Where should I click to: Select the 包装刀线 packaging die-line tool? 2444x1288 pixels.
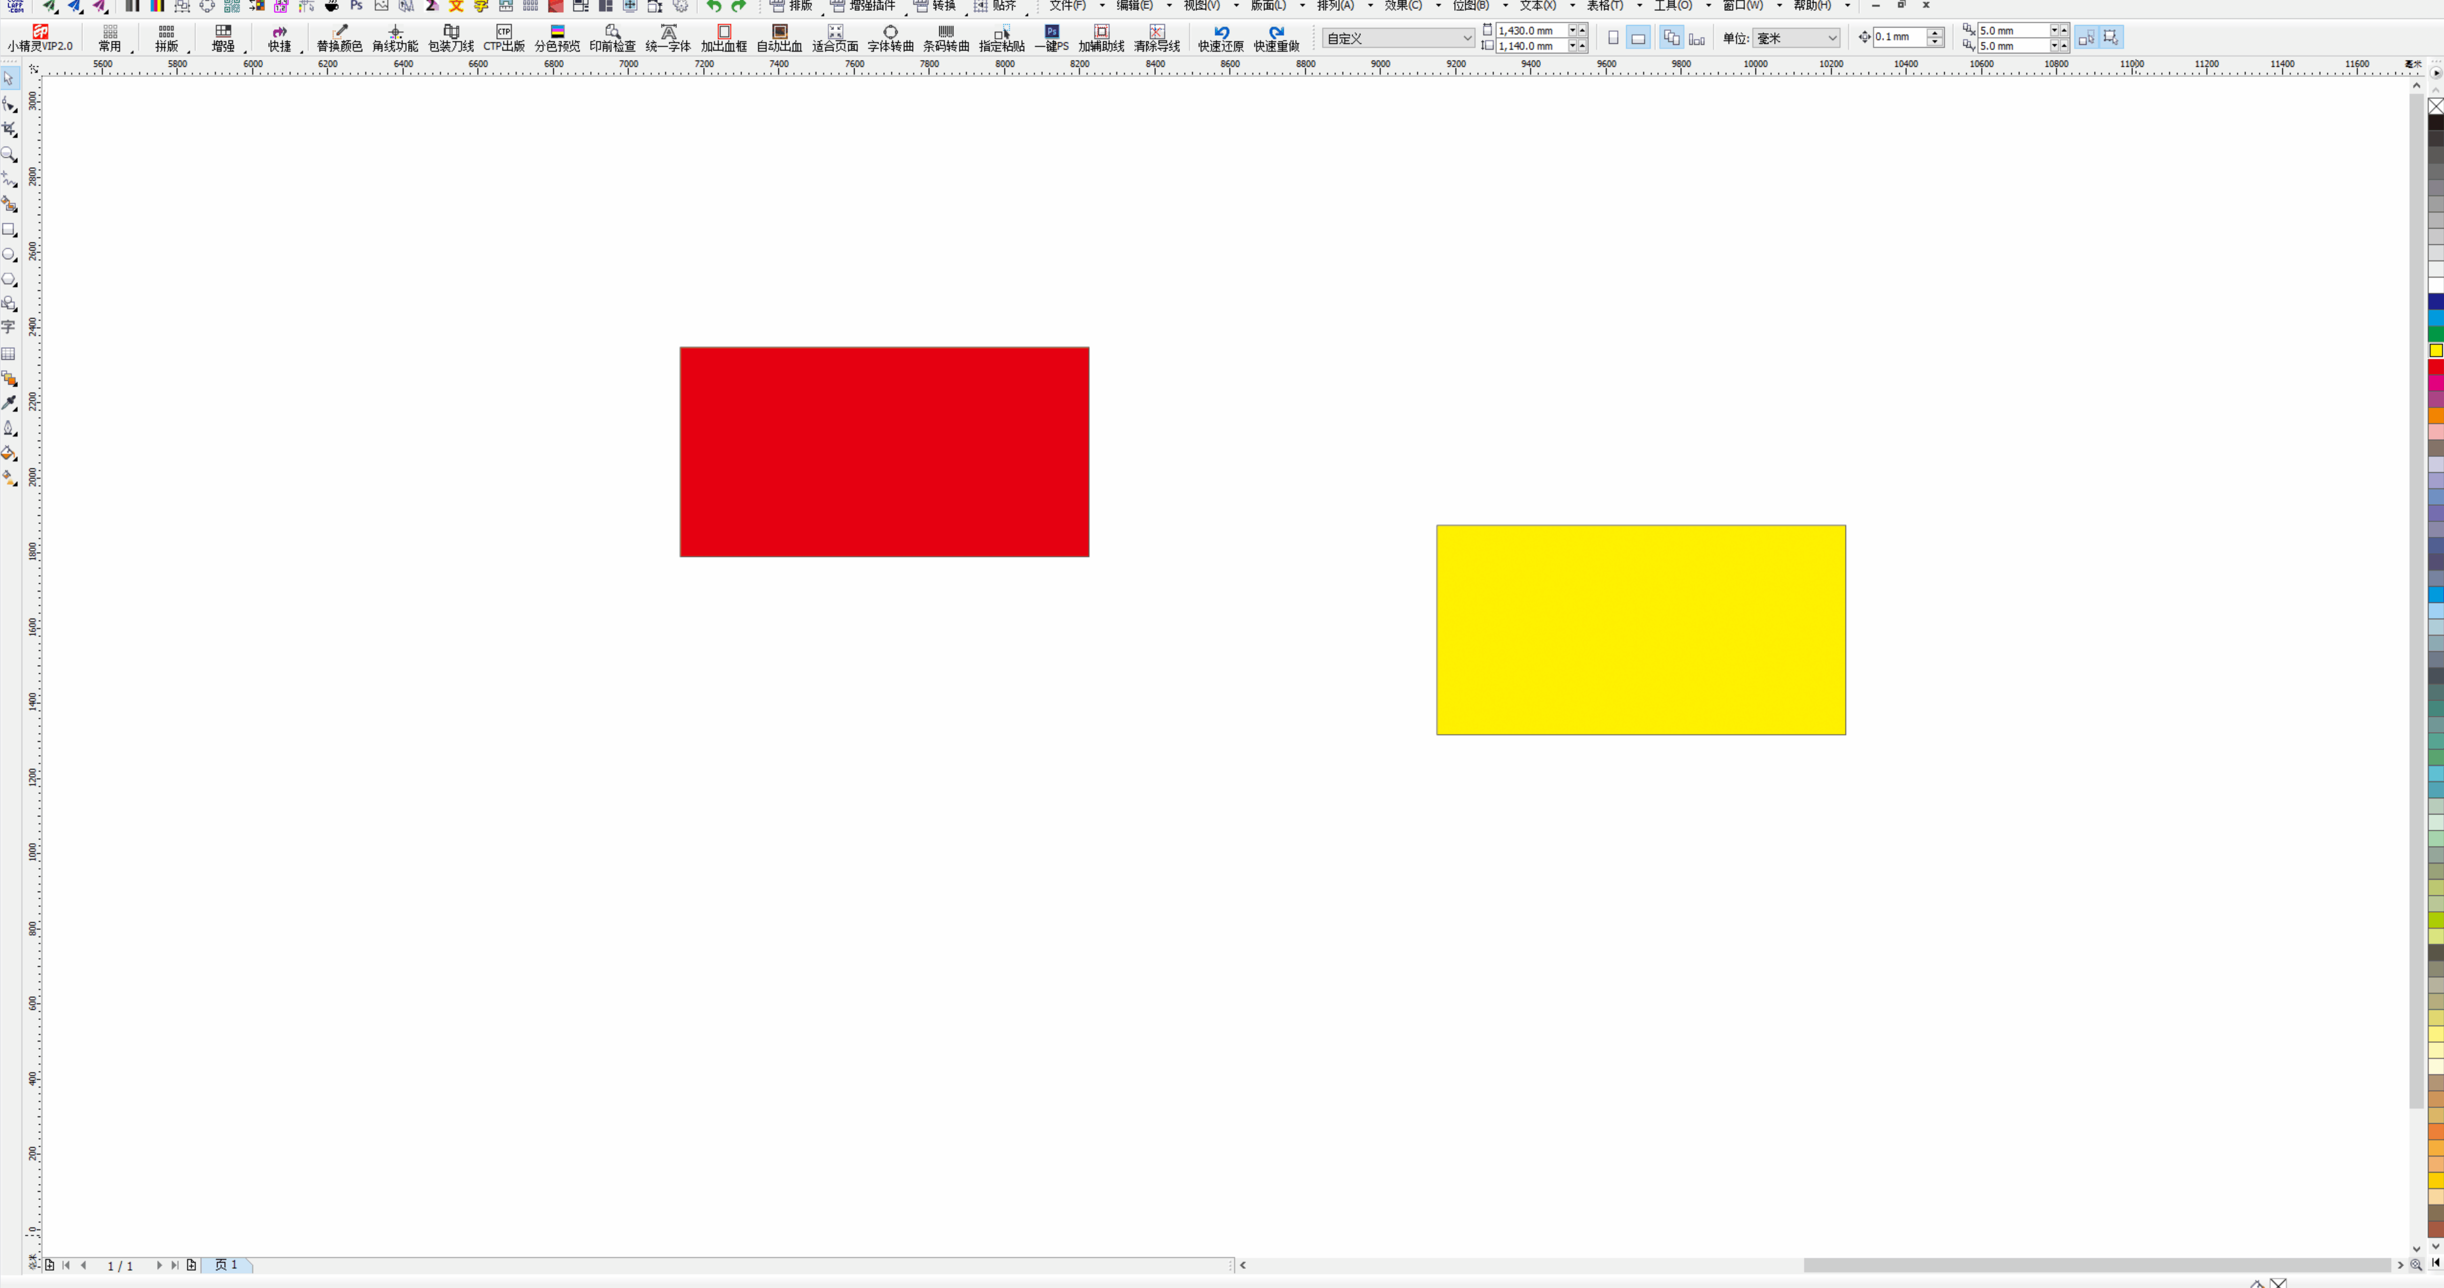tap(451, 38)
